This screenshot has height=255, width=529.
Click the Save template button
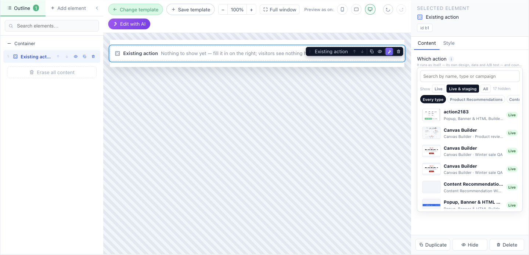191,10
